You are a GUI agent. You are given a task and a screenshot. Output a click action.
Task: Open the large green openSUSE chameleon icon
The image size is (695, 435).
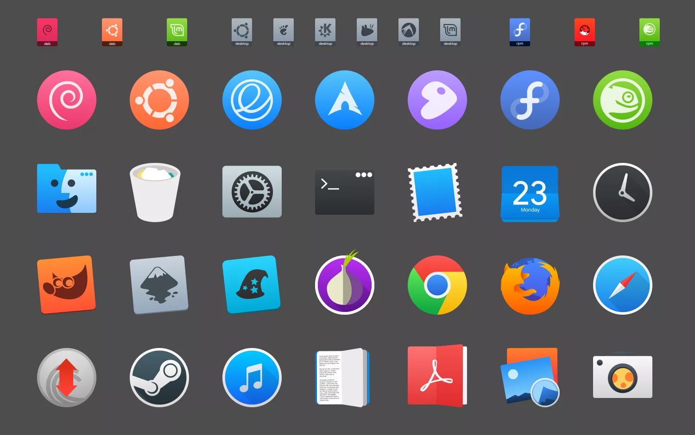tap(623, 100)
